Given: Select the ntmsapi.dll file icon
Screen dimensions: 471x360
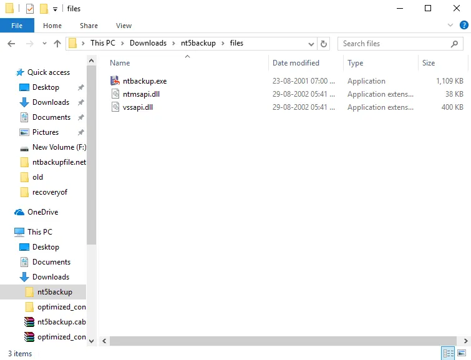Looking at the screenshot, I should pyautogui.click(x=115, y=94).
